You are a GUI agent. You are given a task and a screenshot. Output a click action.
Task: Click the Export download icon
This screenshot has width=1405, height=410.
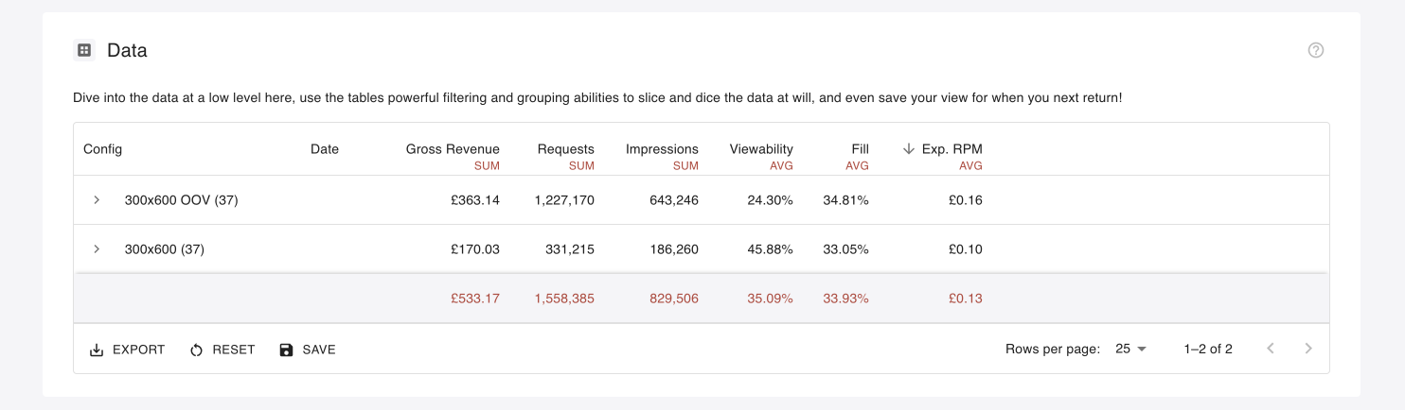96,350
